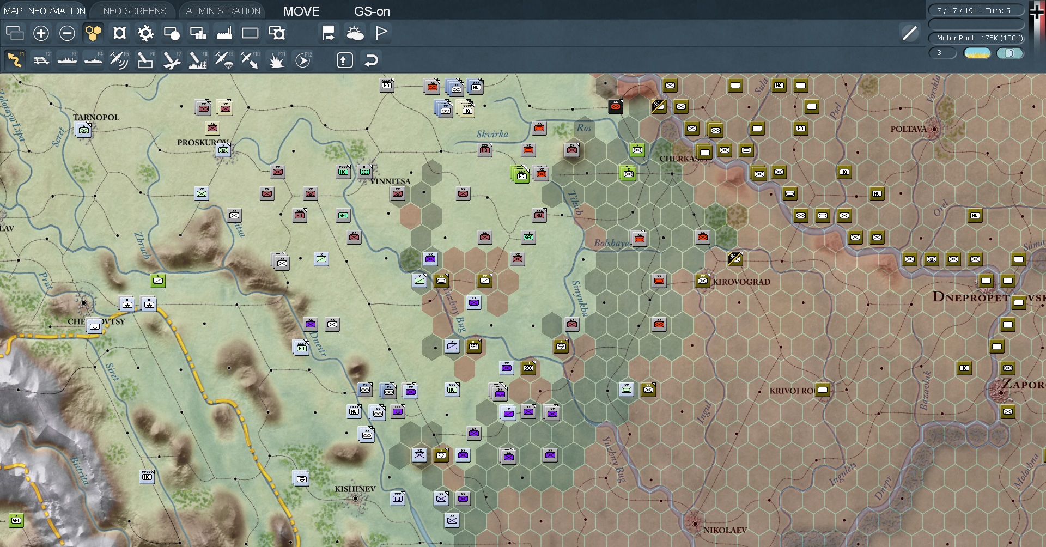The image size is (1046, 547).
Task: Open the MAP INFORMATION tab
Action: click(x=45, y=11)
